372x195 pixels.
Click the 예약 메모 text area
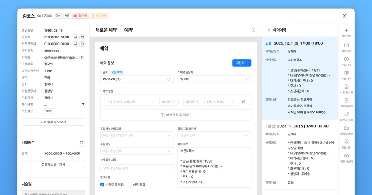click(x=214, y=167)
